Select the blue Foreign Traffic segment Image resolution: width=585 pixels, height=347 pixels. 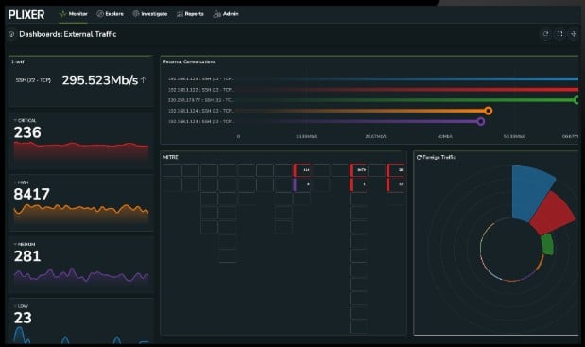531,192
